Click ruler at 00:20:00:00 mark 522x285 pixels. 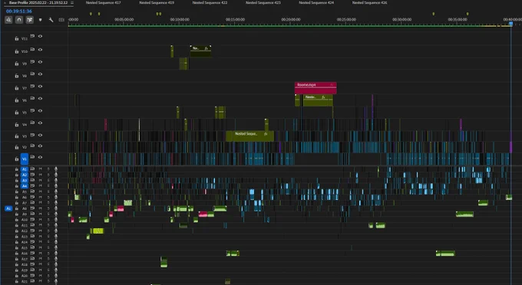tap(291, 20)
